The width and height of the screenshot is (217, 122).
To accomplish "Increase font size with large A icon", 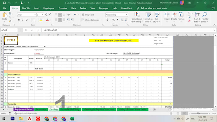I will coord(46,15).
